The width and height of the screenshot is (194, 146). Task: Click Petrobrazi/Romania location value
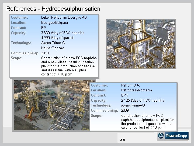(136, 90)
